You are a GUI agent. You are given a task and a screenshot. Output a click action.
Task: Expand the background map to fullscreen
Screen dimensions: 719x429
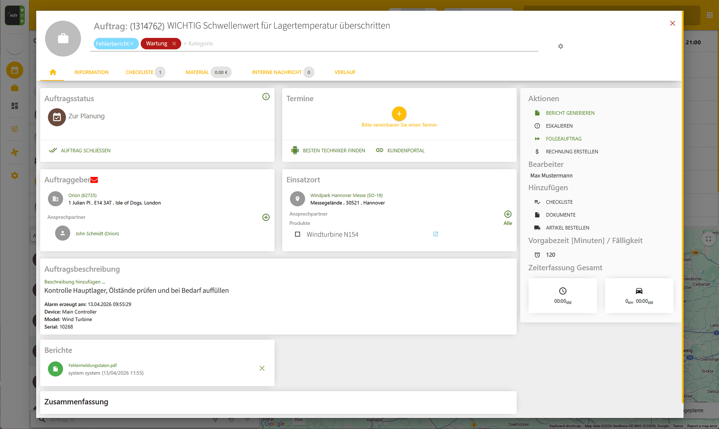point(708,239)
